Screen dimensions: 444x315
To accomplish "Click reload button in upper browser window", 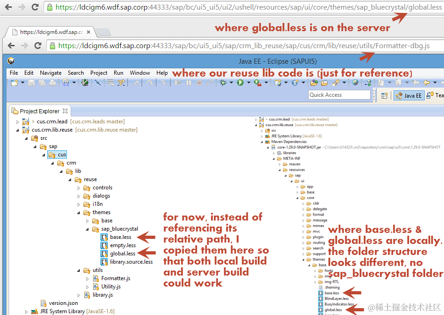I will pos(35,7).
